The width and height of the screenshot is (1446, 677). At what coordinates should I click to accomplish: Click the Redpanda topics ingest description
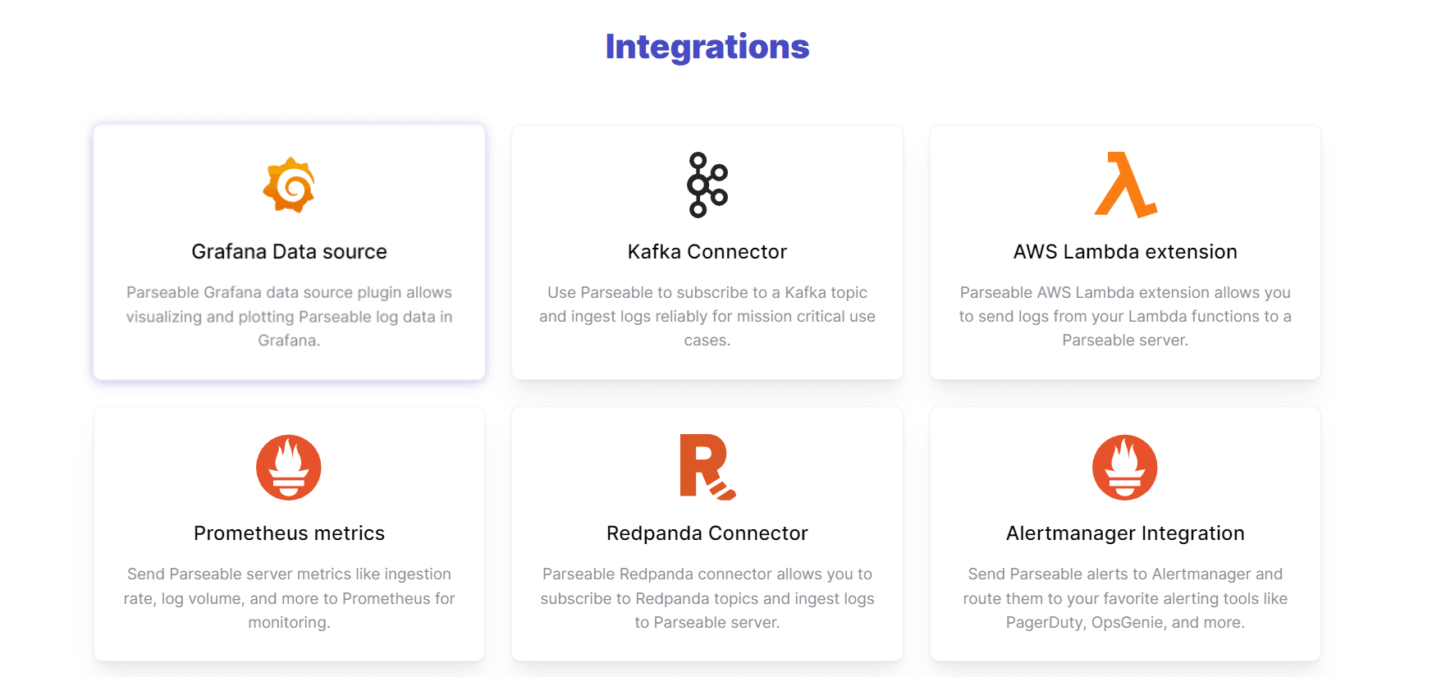(x=707, y=598)
